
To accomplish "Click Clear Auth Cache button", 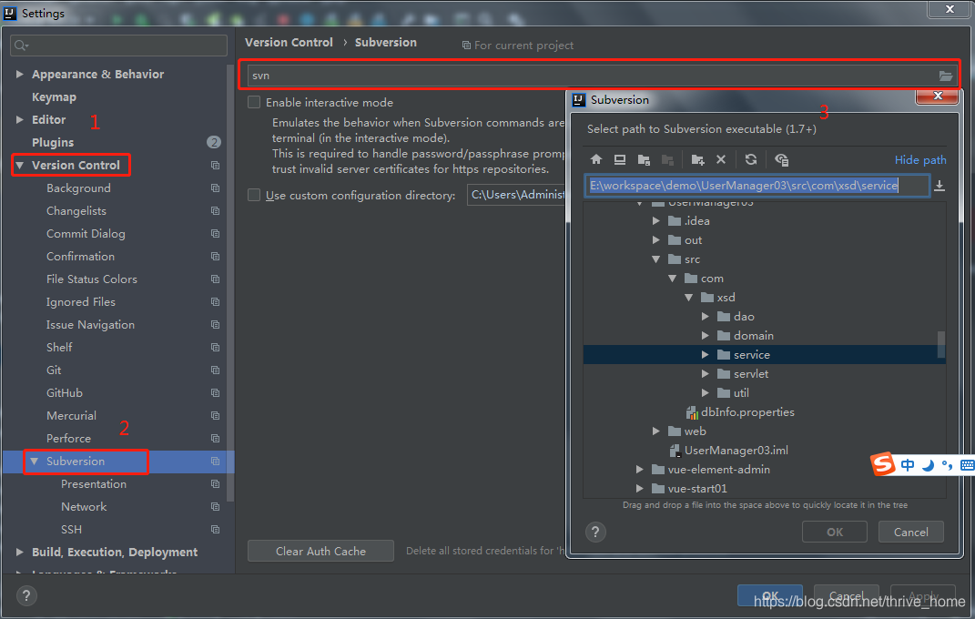I will click(320, 552).
